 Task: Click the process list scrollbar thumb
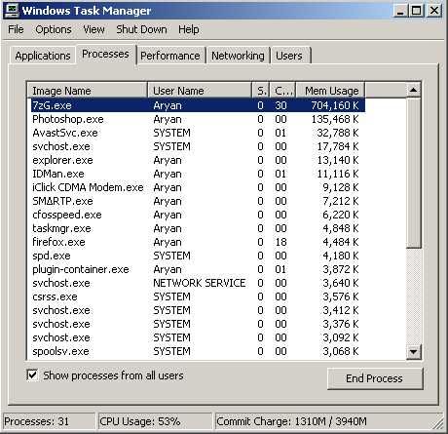[x=414, y=173]
